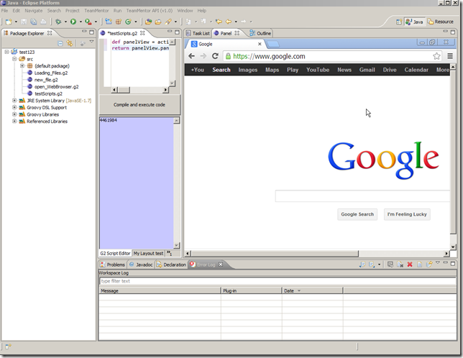Click the Eclipse Run green play icon
Image resolution: width=463 pixels, height=358 pixels.
pos(73,22)
